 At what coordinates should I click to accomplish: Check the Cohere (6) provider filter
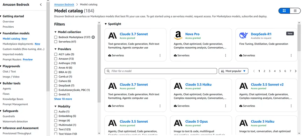pos(56,81)
